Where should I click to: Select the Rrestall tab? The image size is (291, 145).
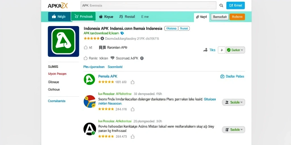pos(127,17)
